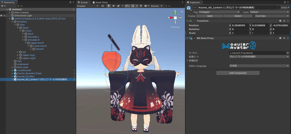Toggle scene effects (skybox) icon
The height and width of the screenshot is (134, 291).
click(x=118, y=6)
